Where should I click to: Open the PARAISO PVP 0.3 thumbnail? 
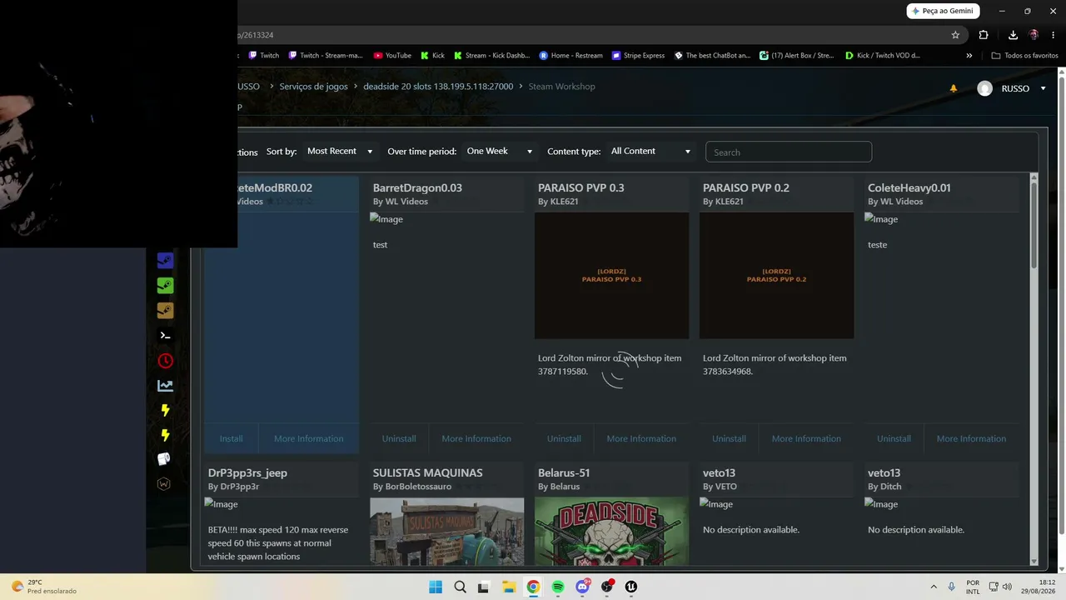611,276
